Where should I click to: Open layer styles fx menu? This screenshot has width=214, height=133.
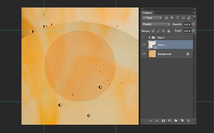tap(157, 121)
